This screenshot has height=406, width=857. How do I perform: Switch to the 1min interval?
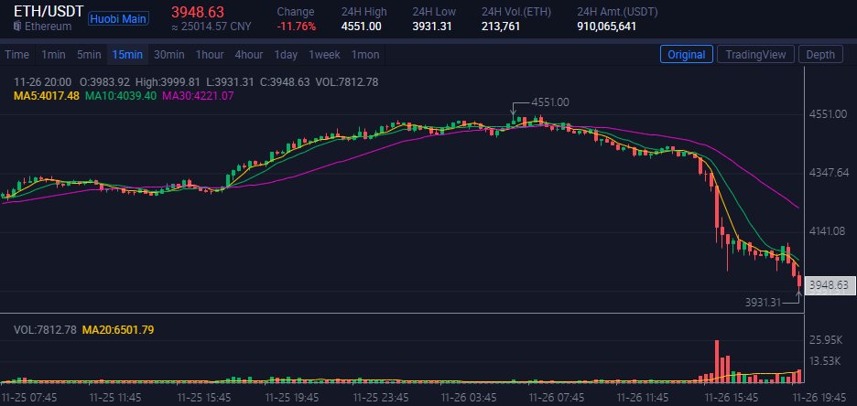53,55
